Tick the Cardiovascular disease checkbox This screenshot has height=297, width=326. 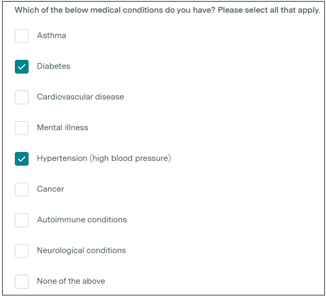click(22, 97)
